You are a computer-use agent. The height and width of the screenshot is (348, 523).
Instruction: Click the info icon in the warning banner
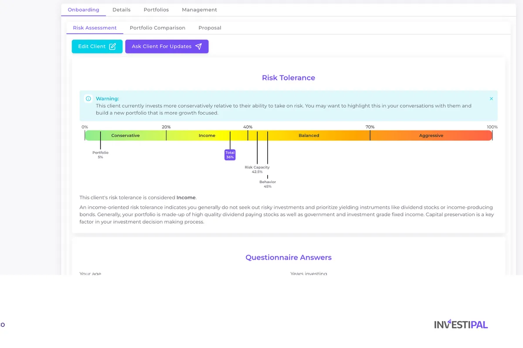click(88, 99)
